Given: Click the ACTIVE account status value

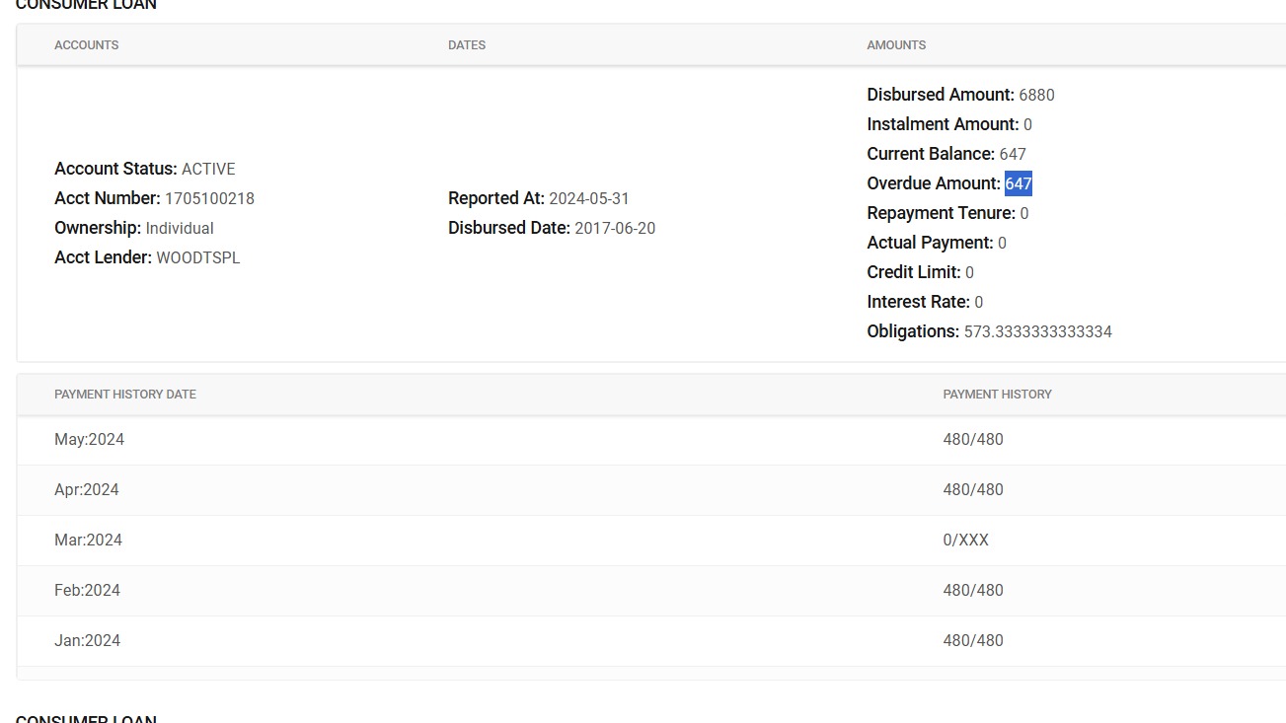Looking at the screenshot, I should (208, 169).
